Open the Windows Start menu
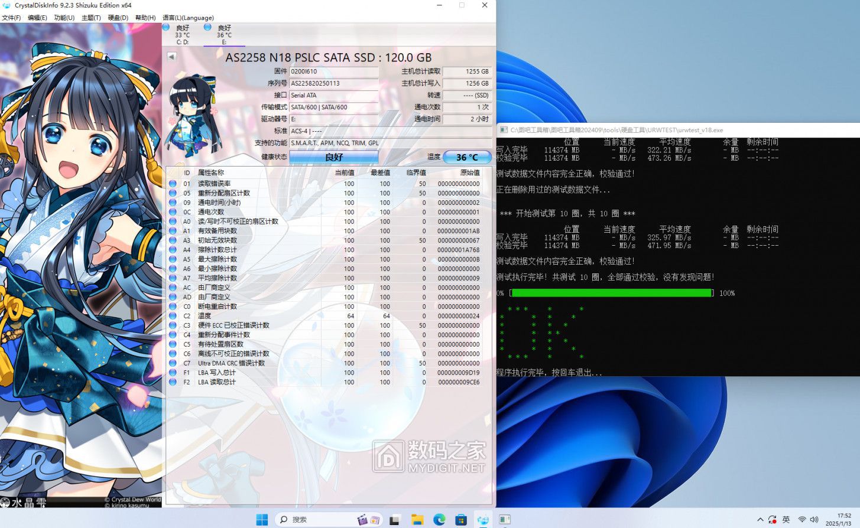Screen dimensions: 860x528 pos(262,519)
